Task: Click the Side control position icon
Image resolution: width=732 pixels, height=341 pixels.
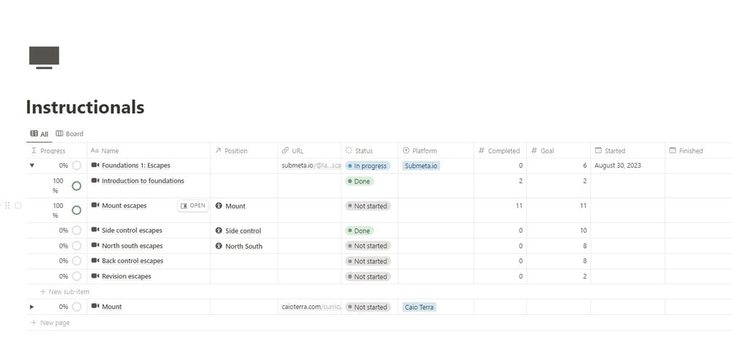Action: tap(219, 230)
